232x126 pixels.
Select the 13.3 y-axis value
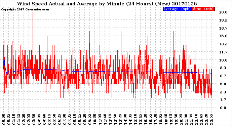[x=223, y=44]
